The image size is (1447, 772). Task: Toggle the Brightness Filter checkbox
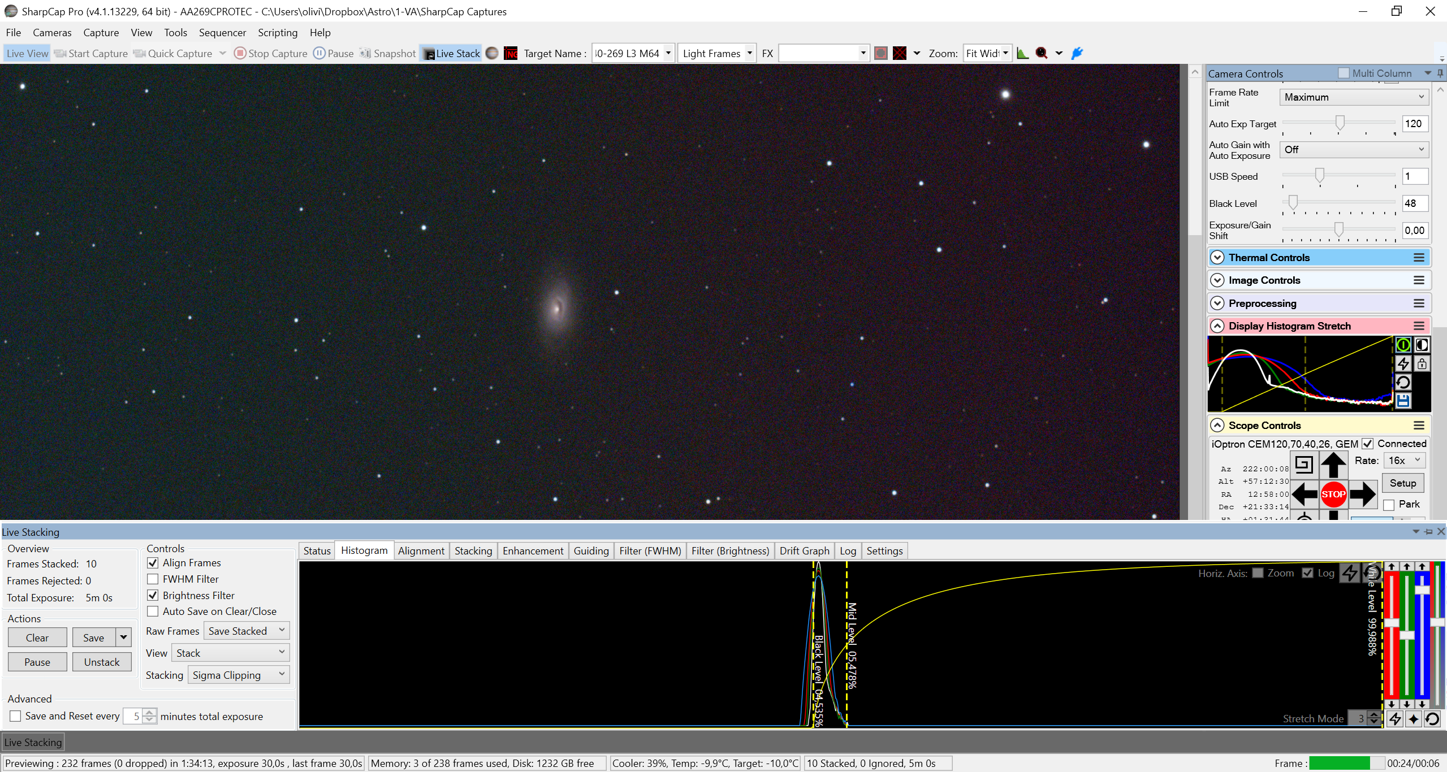tap(153, 595)
